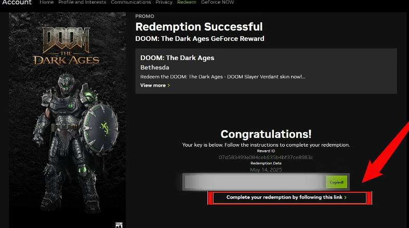This screenshot has height=228, width=409.
Task: Click the Your key is below instruction text
Action: coord(266,145)
